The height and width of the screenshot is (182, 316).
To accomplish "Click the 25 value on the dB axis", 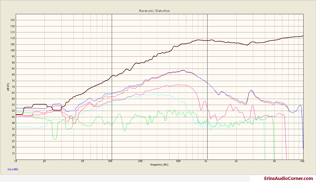I will click(x=13, y=141).
